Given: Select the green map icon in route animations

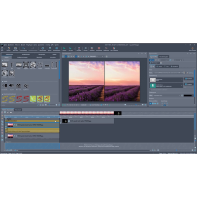Looking at the screenshot, I should point(33,99).
